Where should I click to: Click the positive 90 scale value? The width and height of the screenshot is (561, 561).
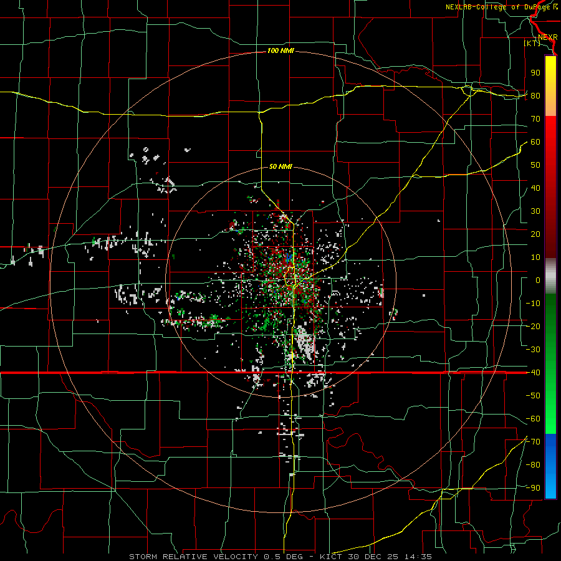click(535, 73)
